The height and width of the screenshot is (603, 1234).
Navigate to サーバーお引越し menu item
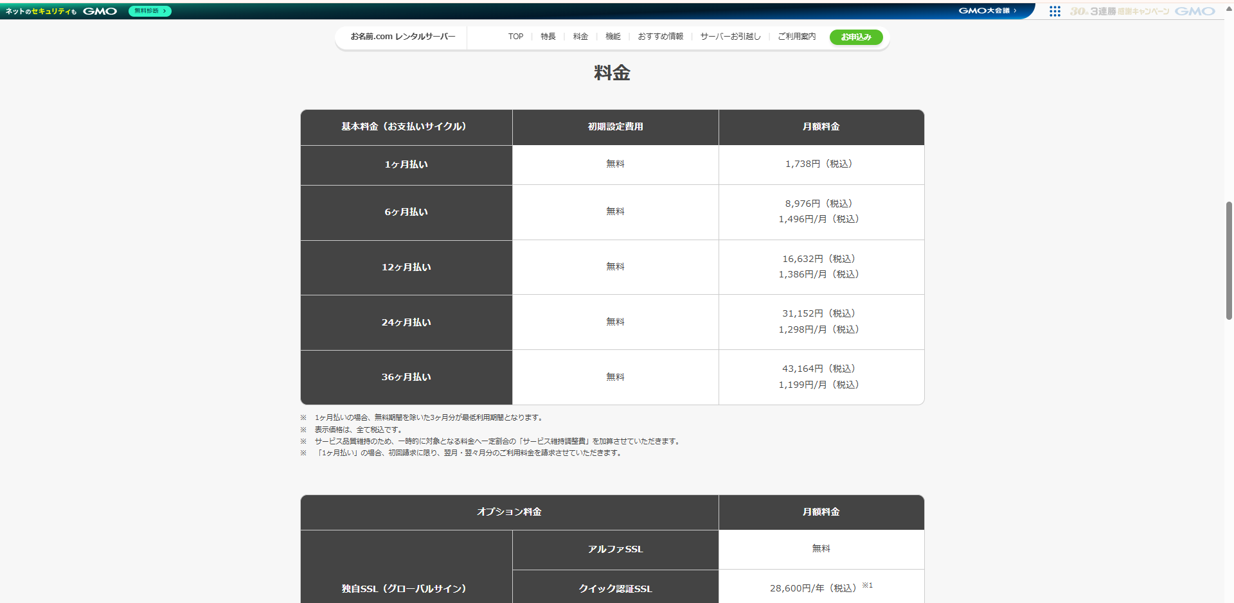[730, 37]
